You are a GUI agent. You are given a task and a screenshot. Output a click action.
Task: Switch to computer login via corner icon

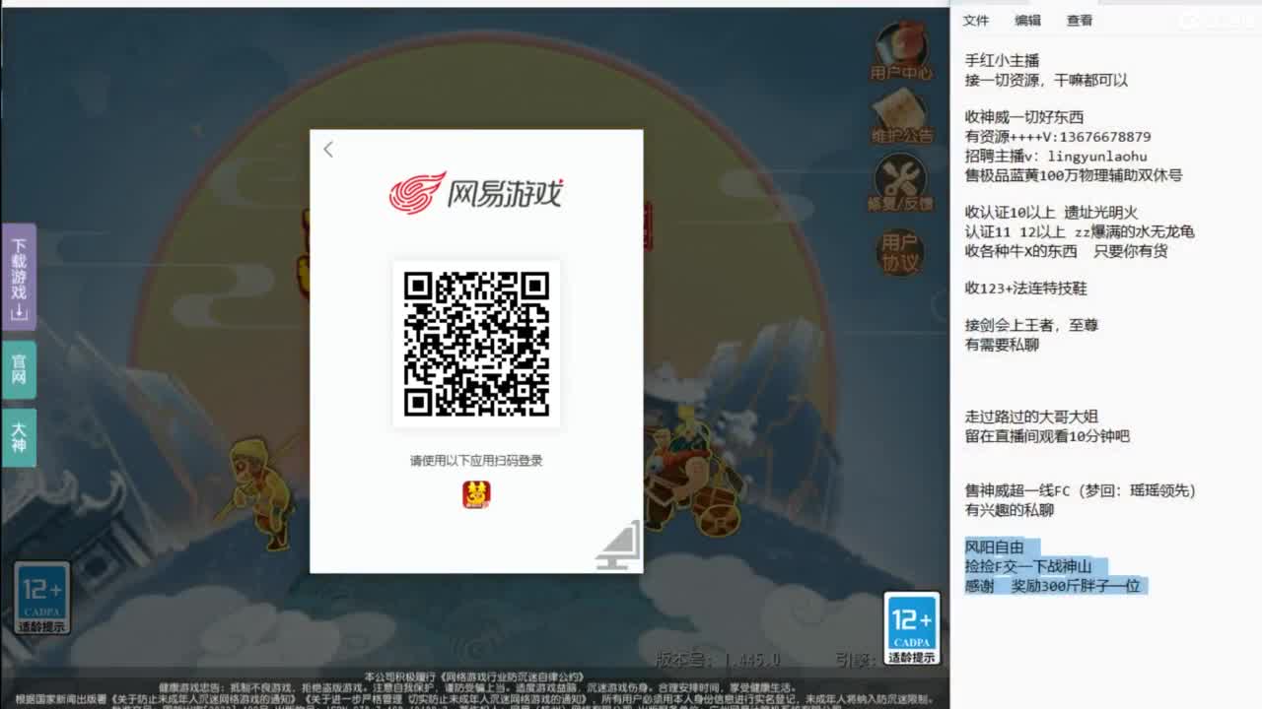point(618,546)
